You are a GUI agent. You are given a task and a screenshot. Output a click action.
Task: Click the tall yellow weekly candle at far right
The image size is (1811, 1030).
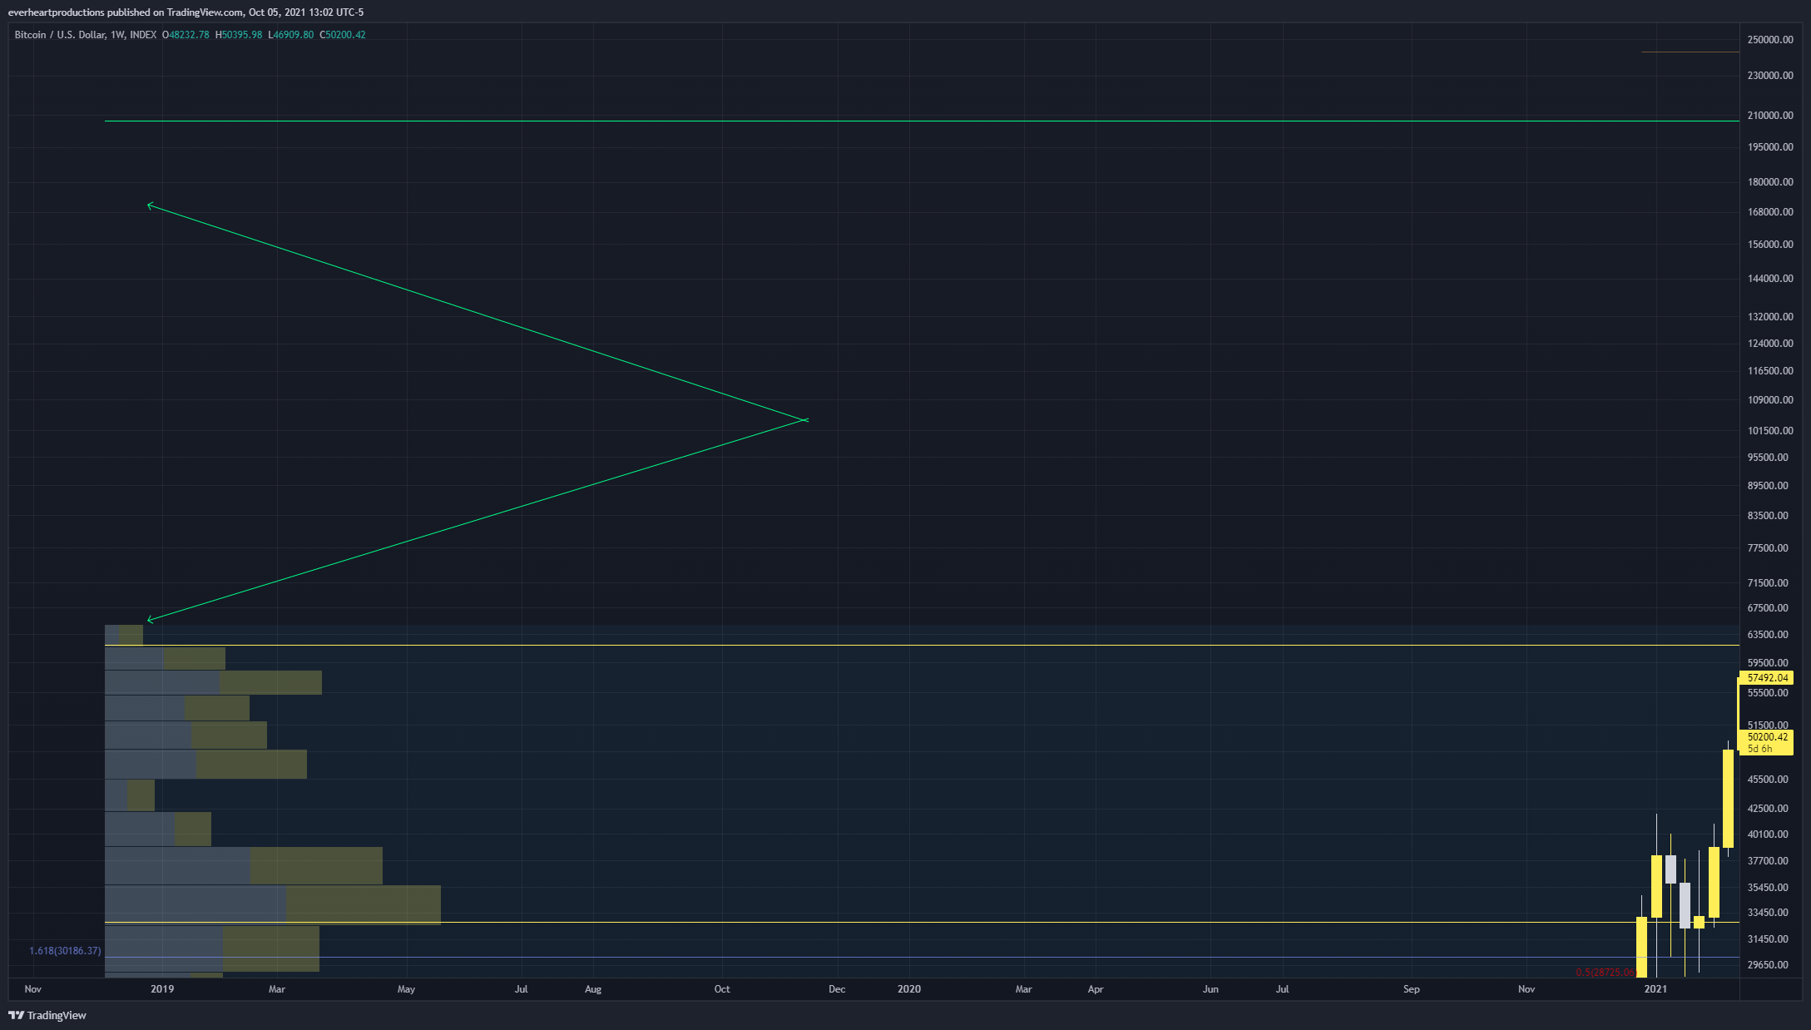[1728, 798]
